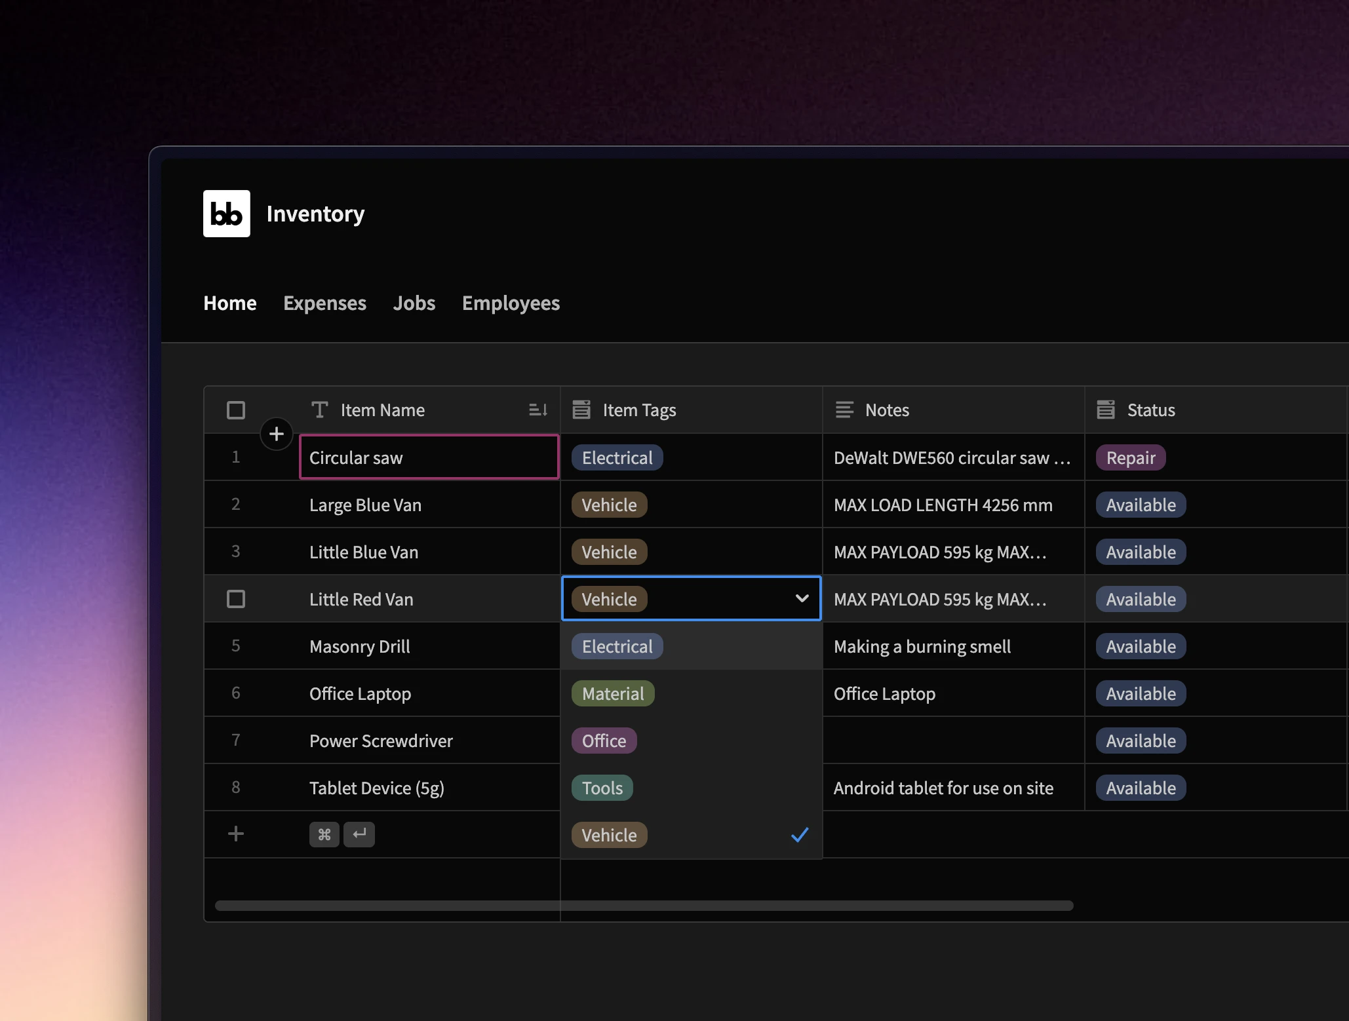Viewport: 1349px width, 1021px height.
Task: Click row number 1 beside Circular saw
Action: point(236,457)
